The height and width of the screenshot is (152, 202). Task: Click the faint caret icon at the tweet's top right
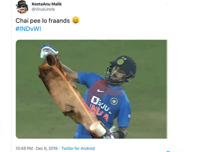167,3
